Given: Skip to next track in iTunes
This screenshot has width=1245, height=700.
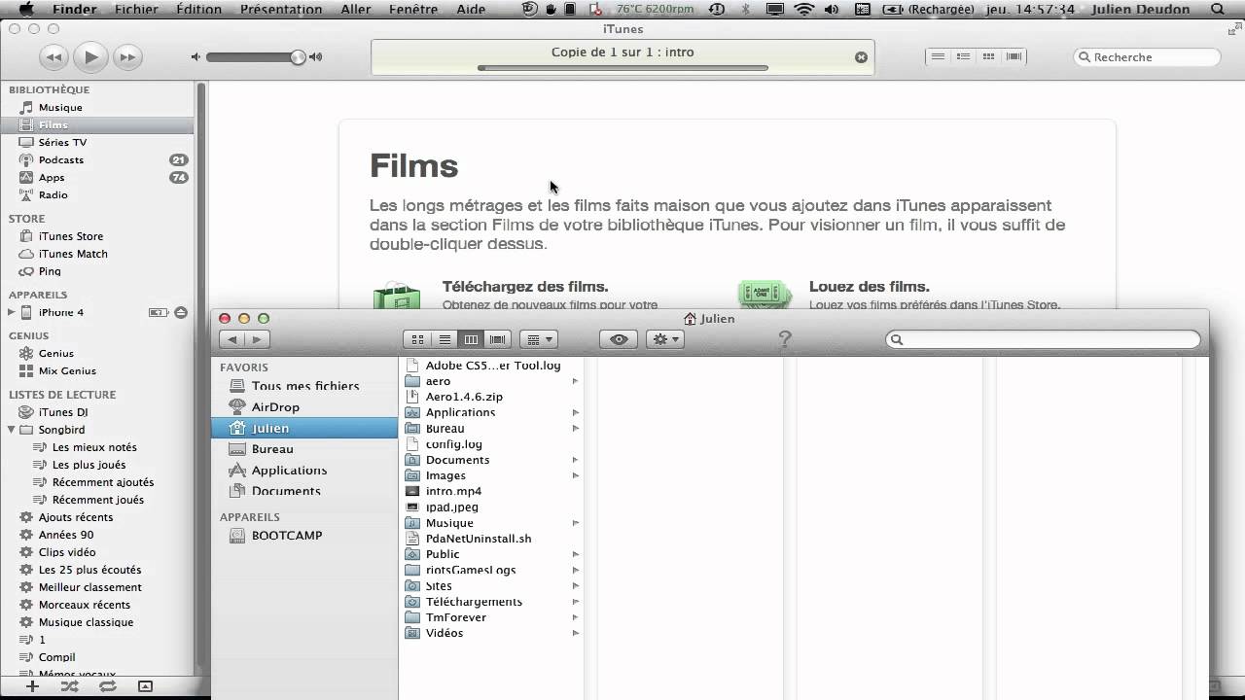Looking at the screenshot, I should pos(127,57).
